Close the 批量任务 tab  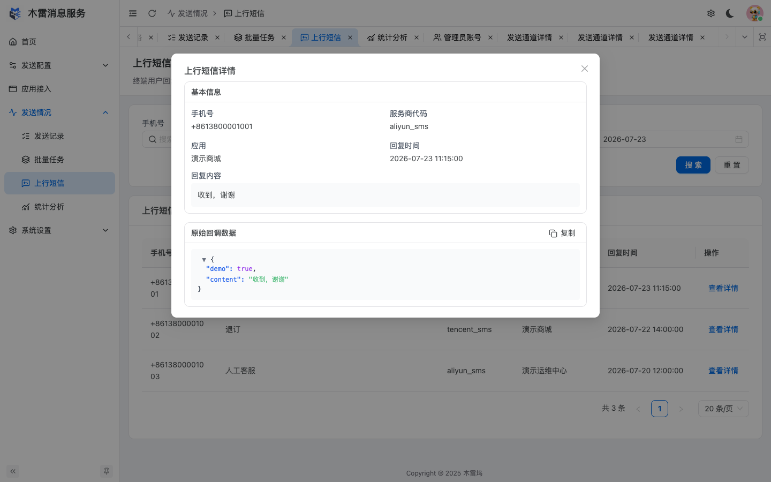284,37
